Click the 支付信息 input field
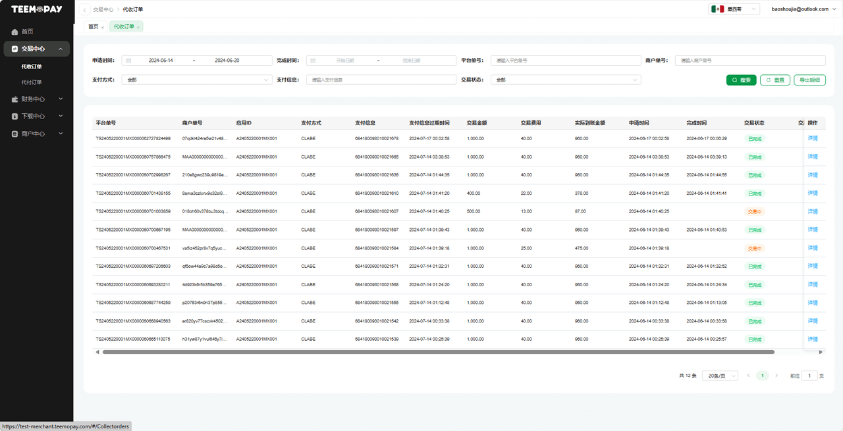Viewport: 843px width, 431px height. (x=381, y=80)
